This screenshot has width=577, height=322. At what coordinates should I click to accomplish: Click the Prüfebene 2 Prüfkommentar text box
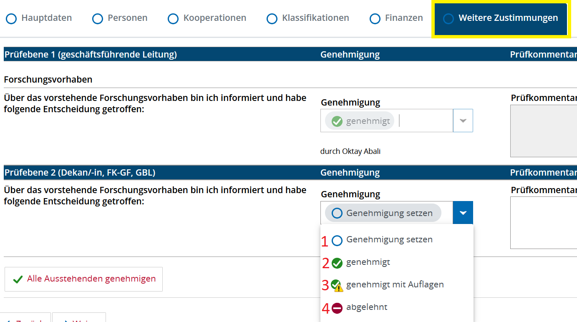543,223
